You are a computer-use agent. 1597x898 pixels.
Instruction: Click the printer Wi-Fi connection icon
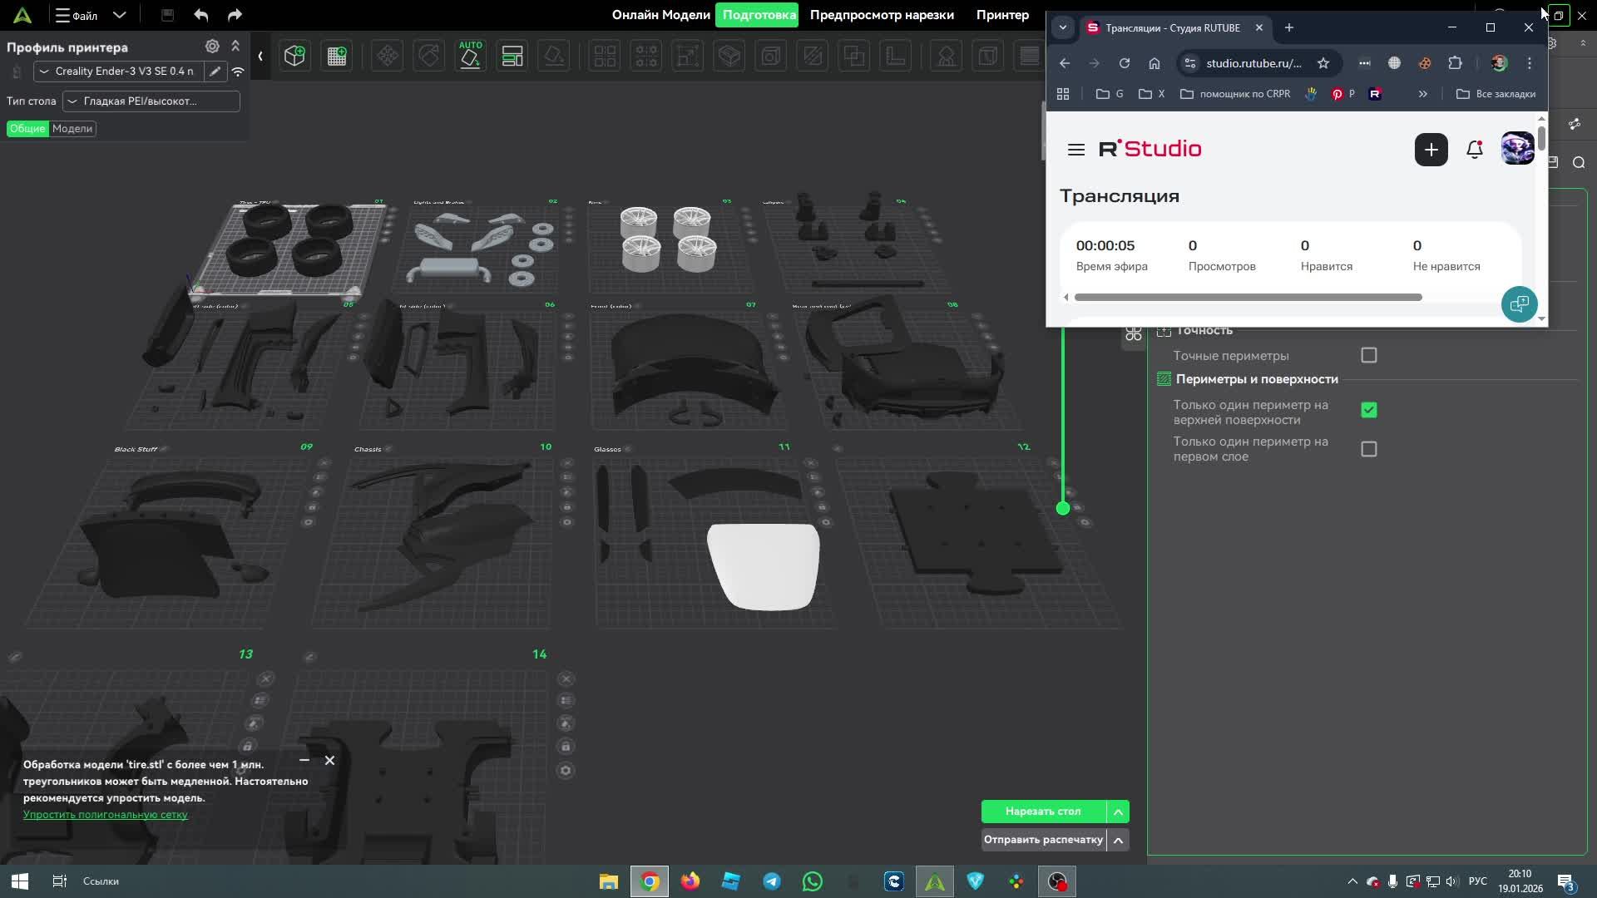(x=238, y=72)
